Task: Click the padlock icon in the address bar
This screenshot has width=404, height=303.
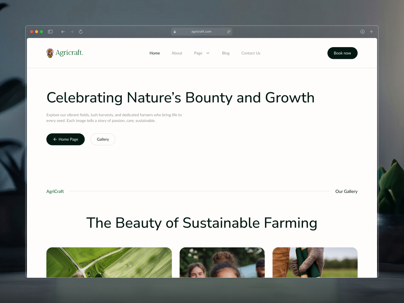Action: click(x=175, y=31)
